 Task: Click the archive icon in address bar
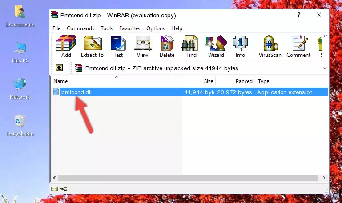click(79, 68)
